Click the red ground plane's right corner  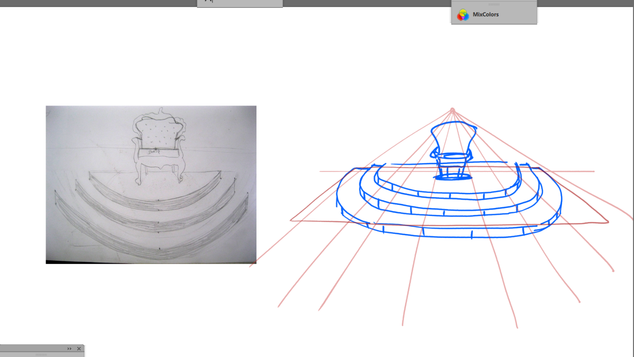pyautogui.click(x=608, y=222)
